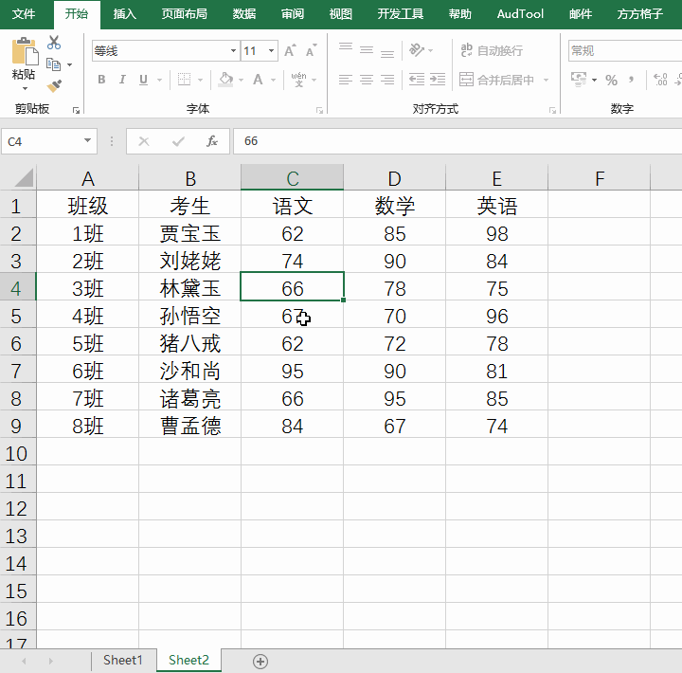Select row 7 header

click(17, 371)
